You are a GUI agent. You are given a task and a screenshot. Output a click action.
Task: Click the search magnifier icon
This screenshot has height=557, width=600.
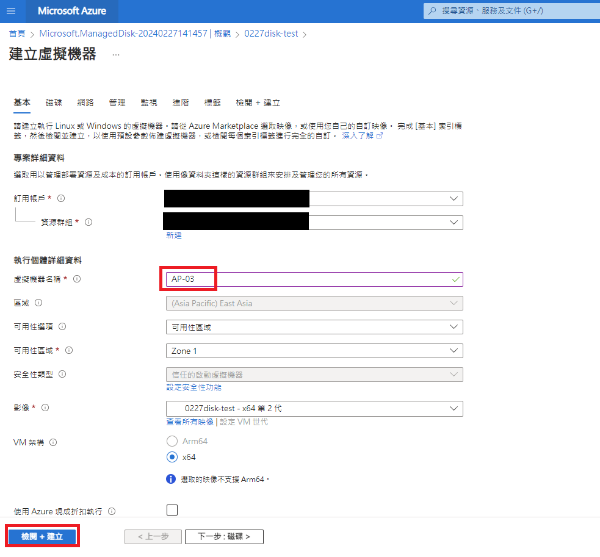[x=433, y=11]
